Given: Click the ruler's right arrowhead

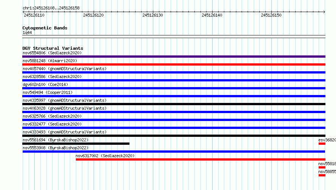Looking at the screenshot, I should [324, 12].
